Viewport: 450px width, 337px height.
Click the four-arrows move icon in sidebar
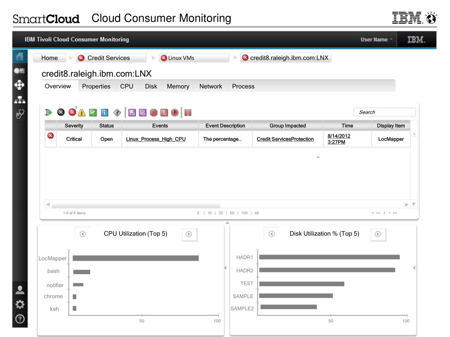coord(19,85)
